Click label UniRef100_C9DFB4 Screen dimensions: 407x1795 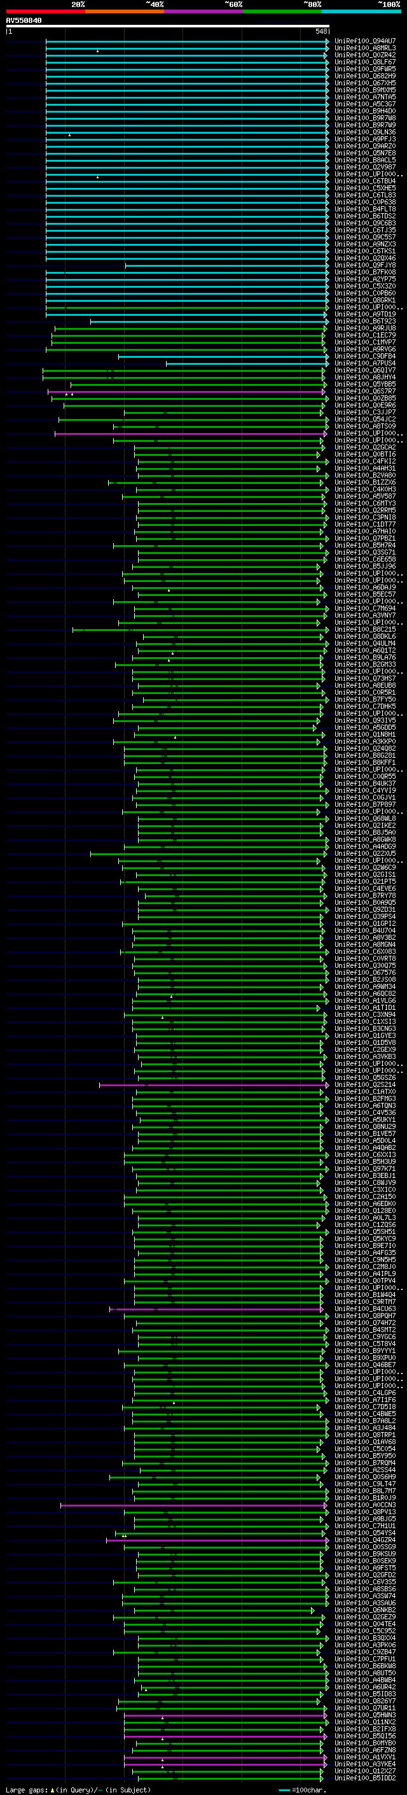coord(365,356)
